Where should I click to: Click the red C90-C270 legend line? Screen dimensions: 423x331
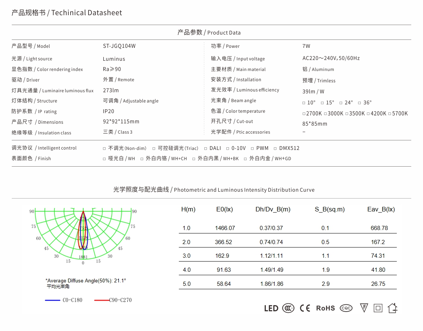point(101,300)
